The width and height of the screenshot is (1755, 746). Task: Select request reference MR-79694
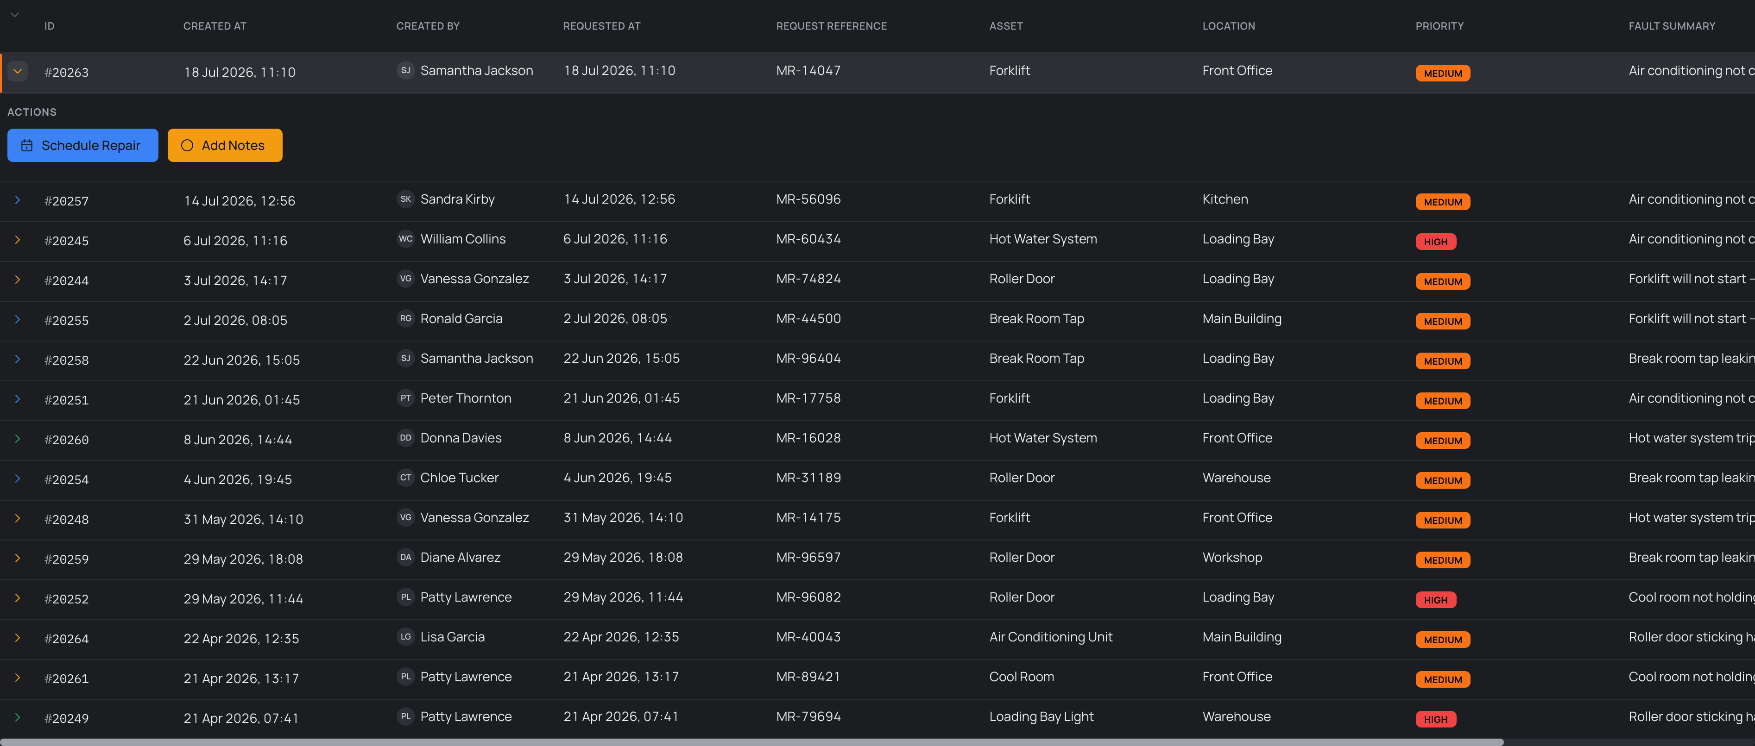[x=808, y=716]
